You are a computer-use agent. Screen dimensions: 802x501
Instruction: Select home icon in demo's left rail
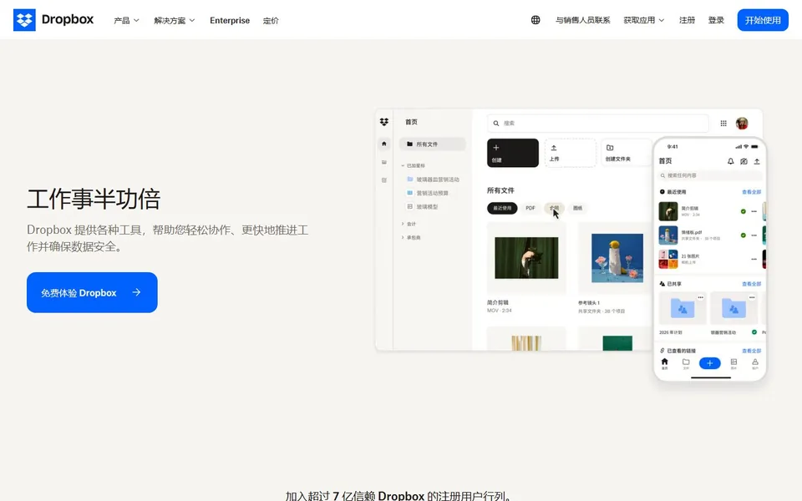[x=384, y=144]
